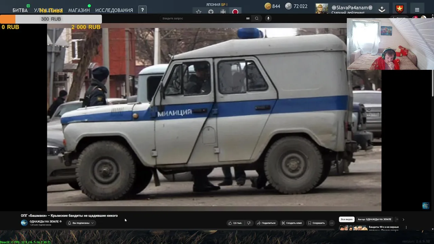Image resolution: width=434 pixels, height=244 pixels.
Task: Open the SlavaPa4anam player avatar
Action: (322, 8)
